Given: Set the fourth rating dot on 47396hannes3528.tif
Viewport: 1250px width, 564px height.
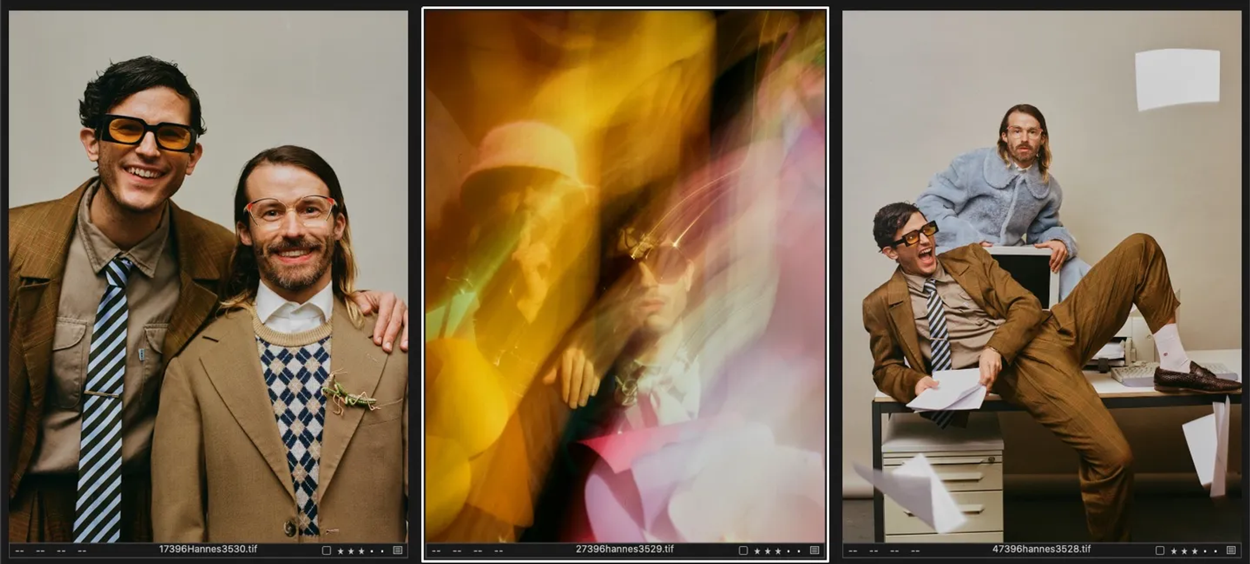Looking at the screenshot, I should click(x=1205, y=551).
